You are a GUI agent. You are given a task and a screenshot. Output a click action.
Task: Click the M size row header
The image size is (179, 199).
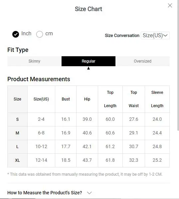18,133
